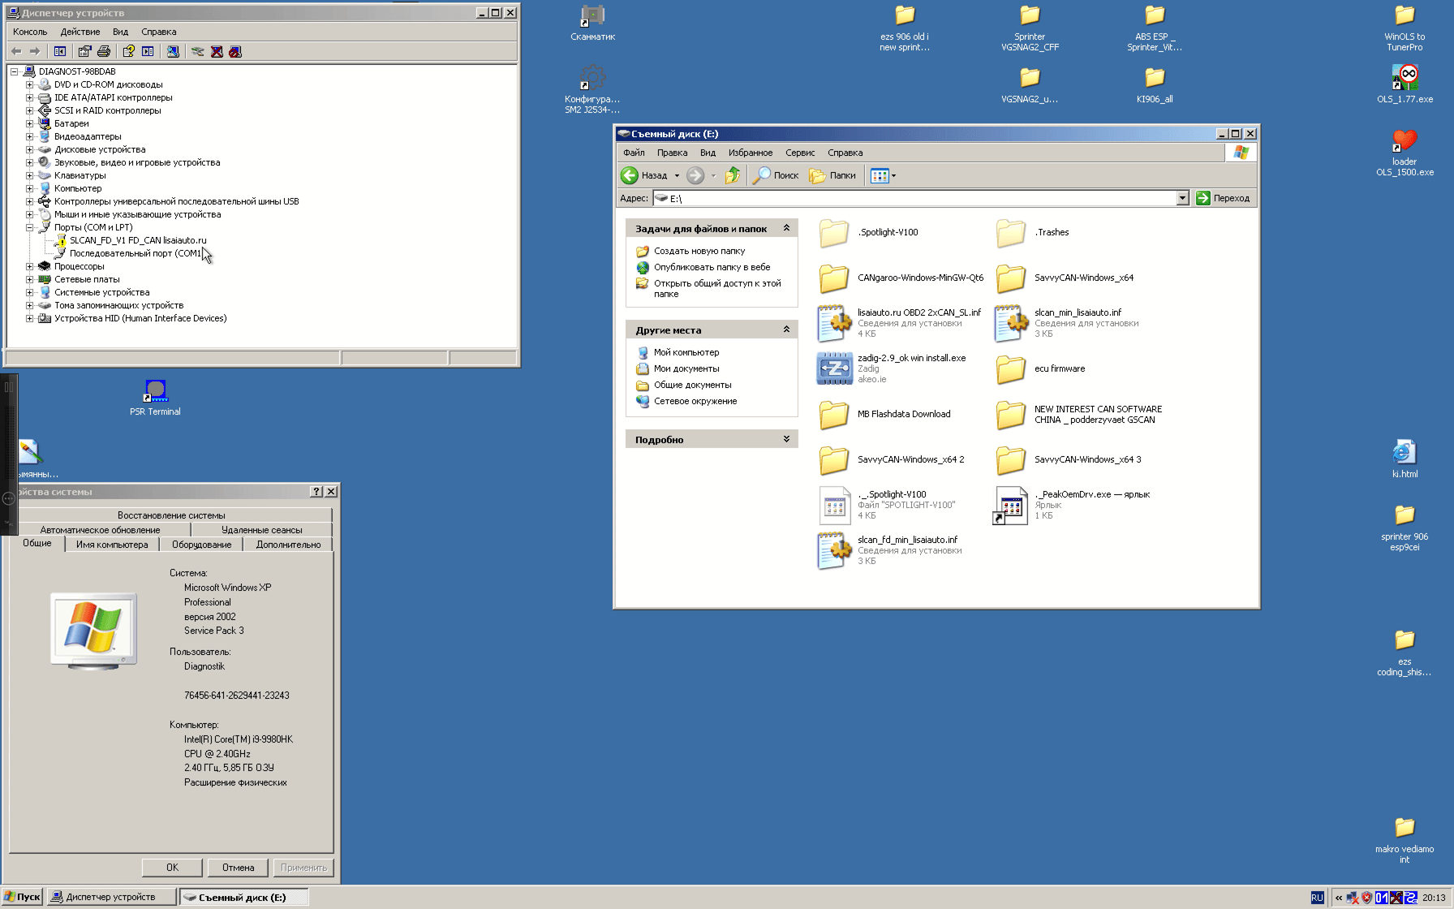Viewport: 1454px width, 909px height.
Task: Click the Uninstall device toolbar icon
Action: pos(217,51)
